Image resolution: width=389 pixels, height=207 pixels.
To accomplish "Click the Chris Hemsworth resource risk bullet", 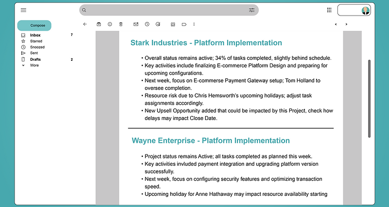I will (x=227, y=99).
